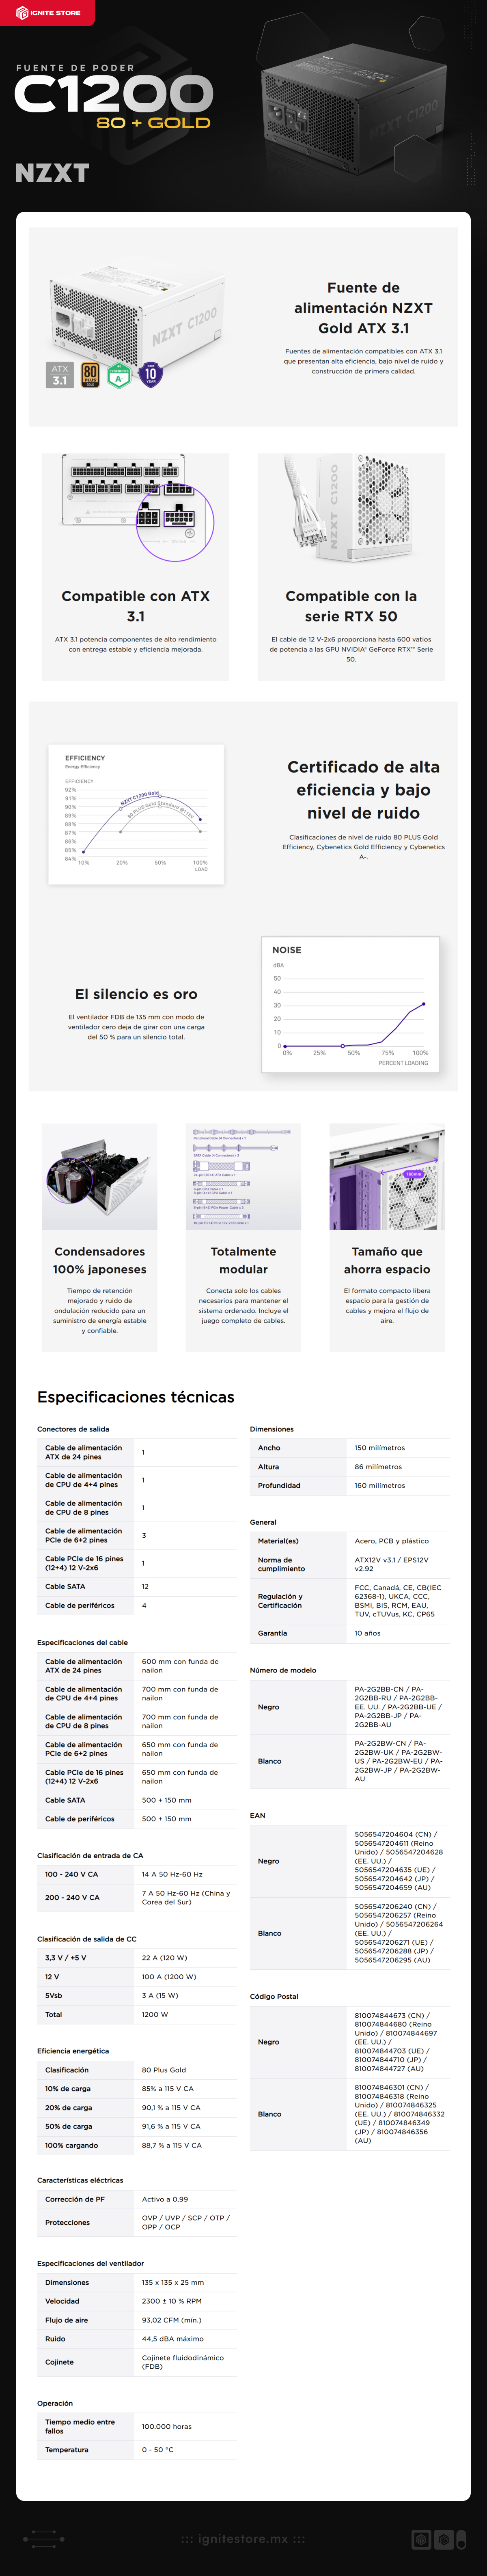Click the 'El silencio es oro' heading
The image size is (487, 2576).
tap(136, 994)
